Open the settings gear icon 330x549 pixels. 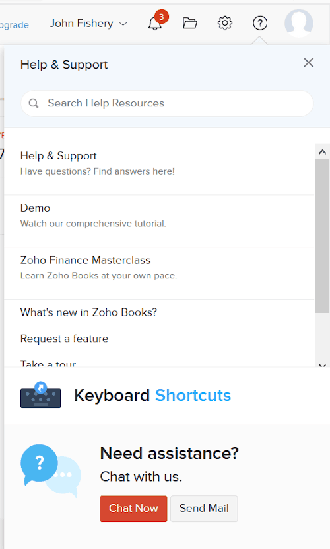tap(225, 23)
